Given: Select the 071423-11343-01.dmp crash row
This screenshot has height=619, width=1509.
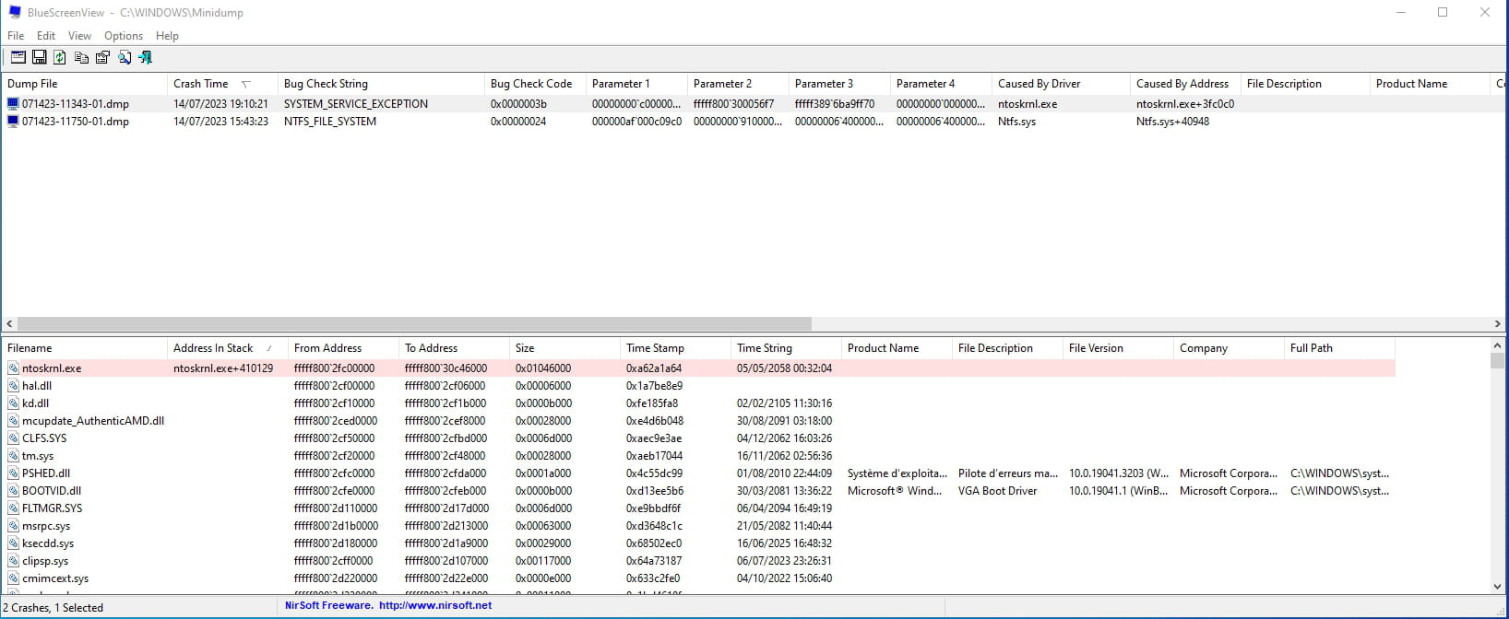Looking at the screenshot, I should [x=753, y=104].
